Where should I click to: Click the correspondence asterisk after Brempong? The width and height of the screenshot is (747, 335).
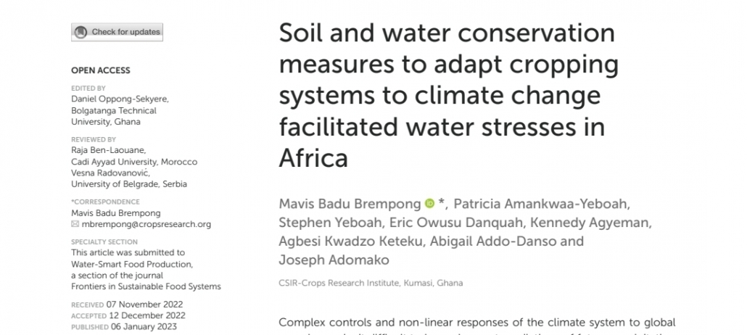click(441, 202)
